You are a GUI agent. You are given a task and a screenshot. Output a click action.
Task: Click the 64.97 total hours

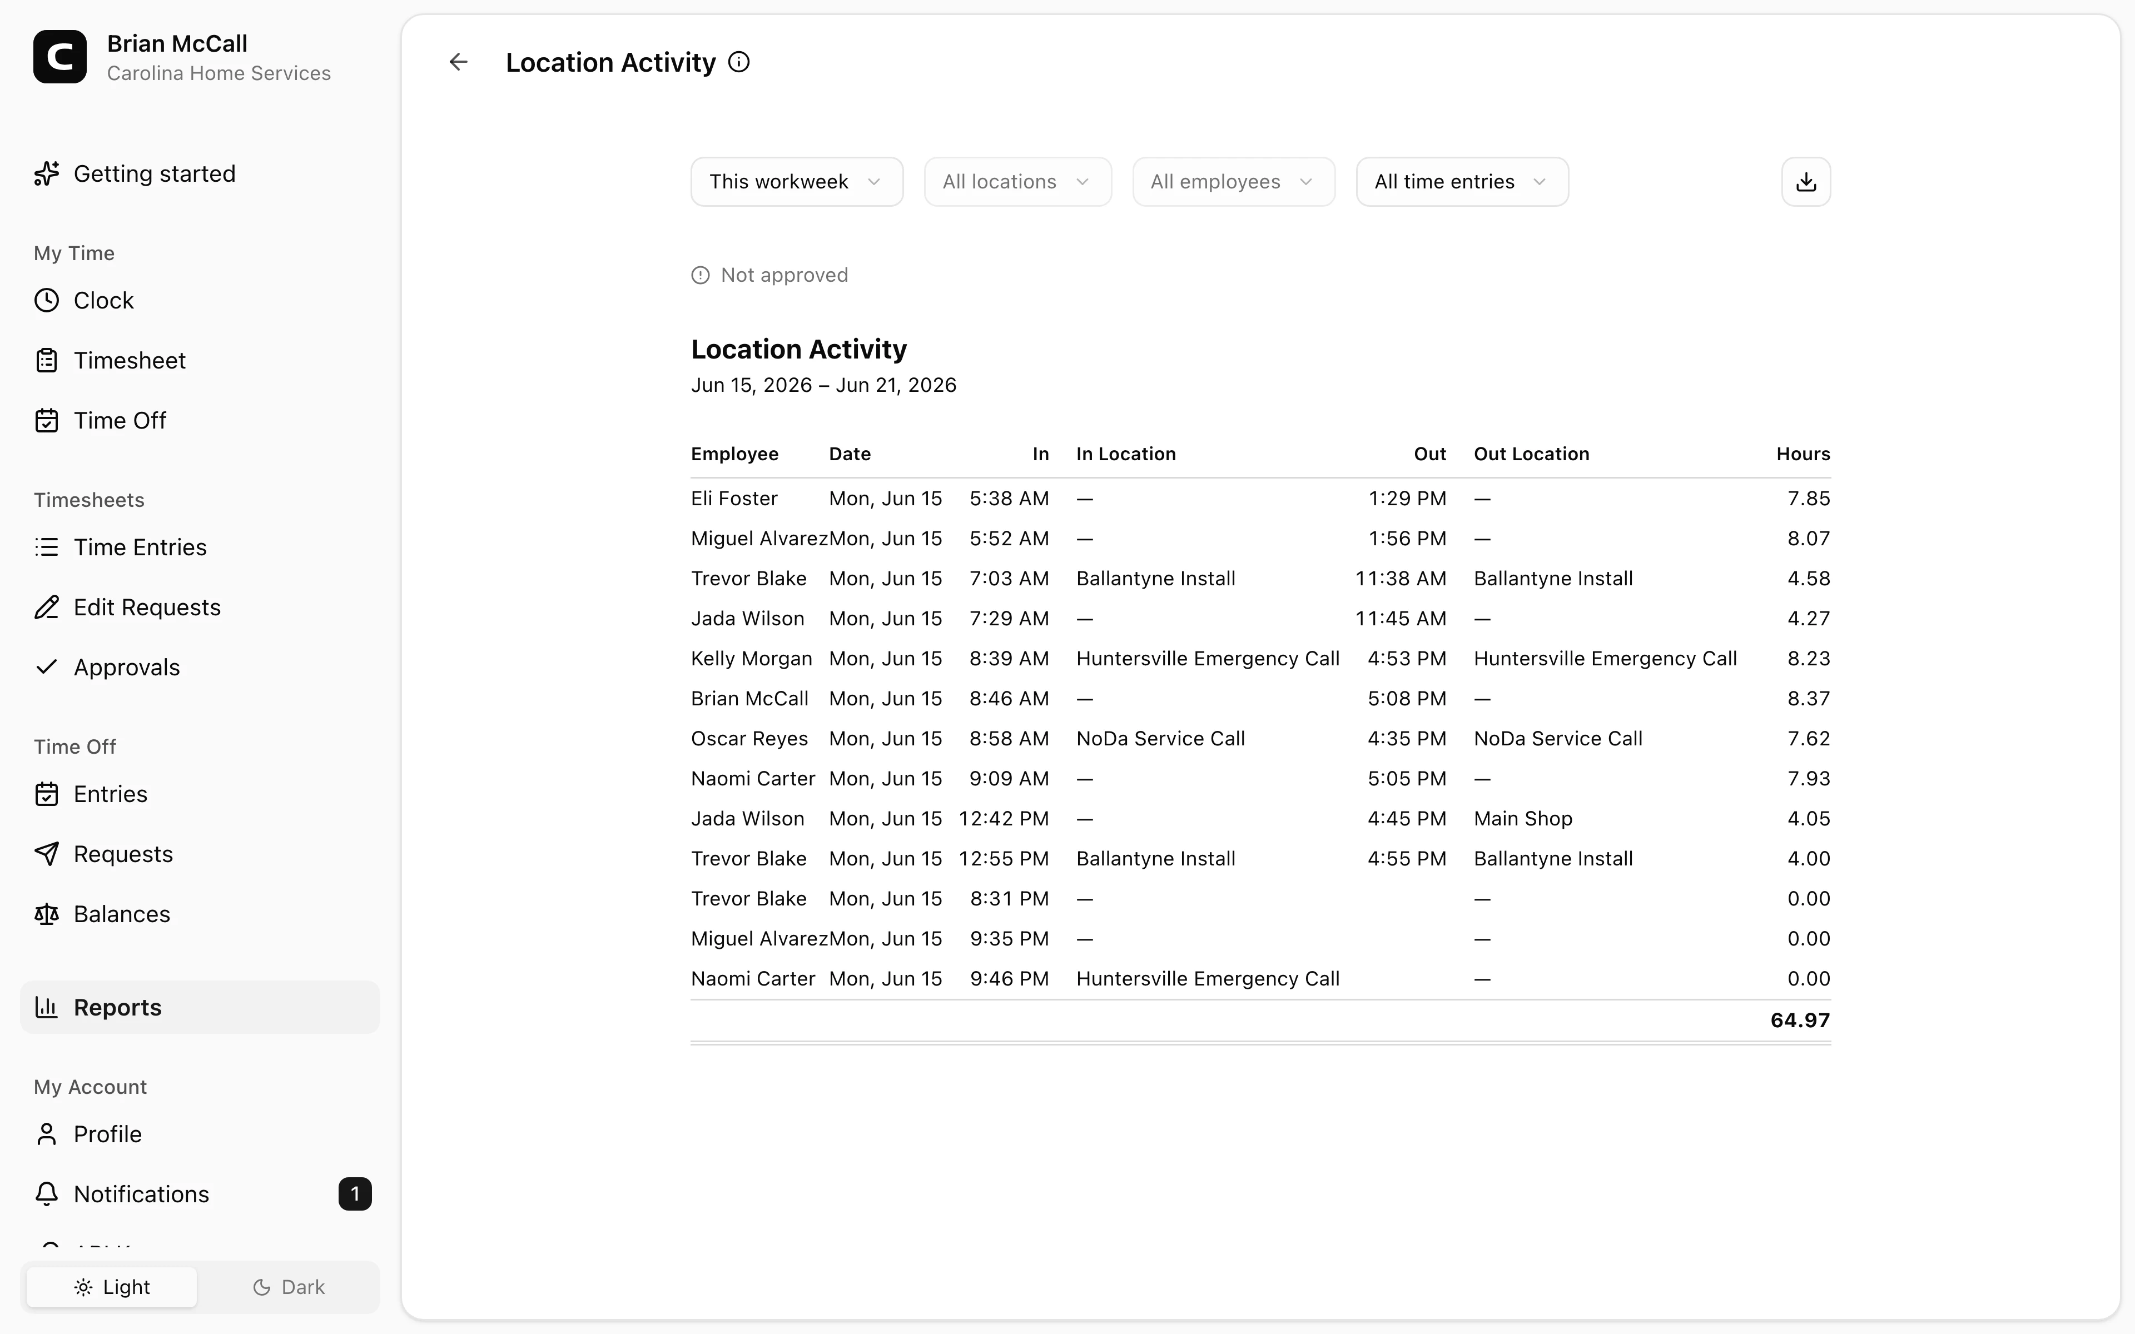click(1800, 1021)
